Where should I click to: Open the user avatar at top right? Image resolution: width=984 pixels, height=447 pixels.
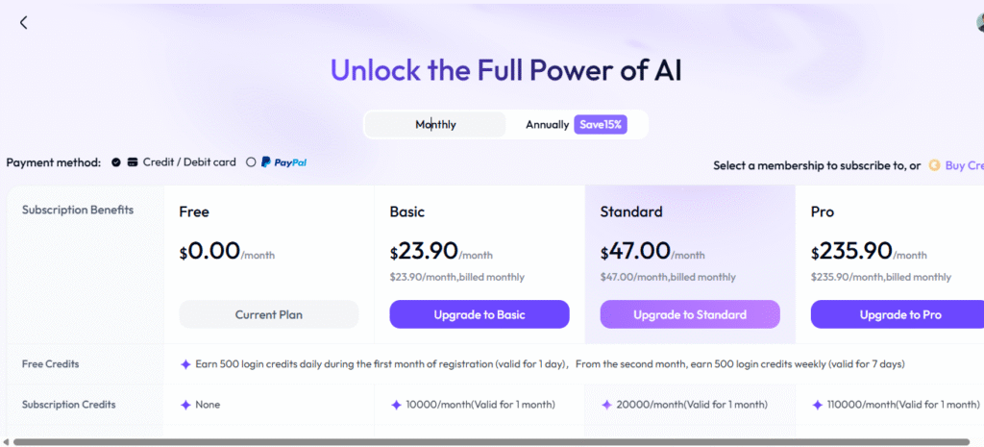(979, 23)
